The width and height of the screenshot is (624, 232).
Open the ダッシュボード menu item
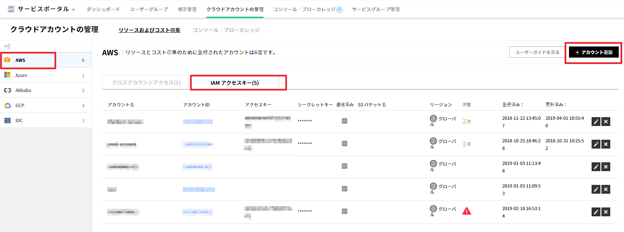point(103,9)
